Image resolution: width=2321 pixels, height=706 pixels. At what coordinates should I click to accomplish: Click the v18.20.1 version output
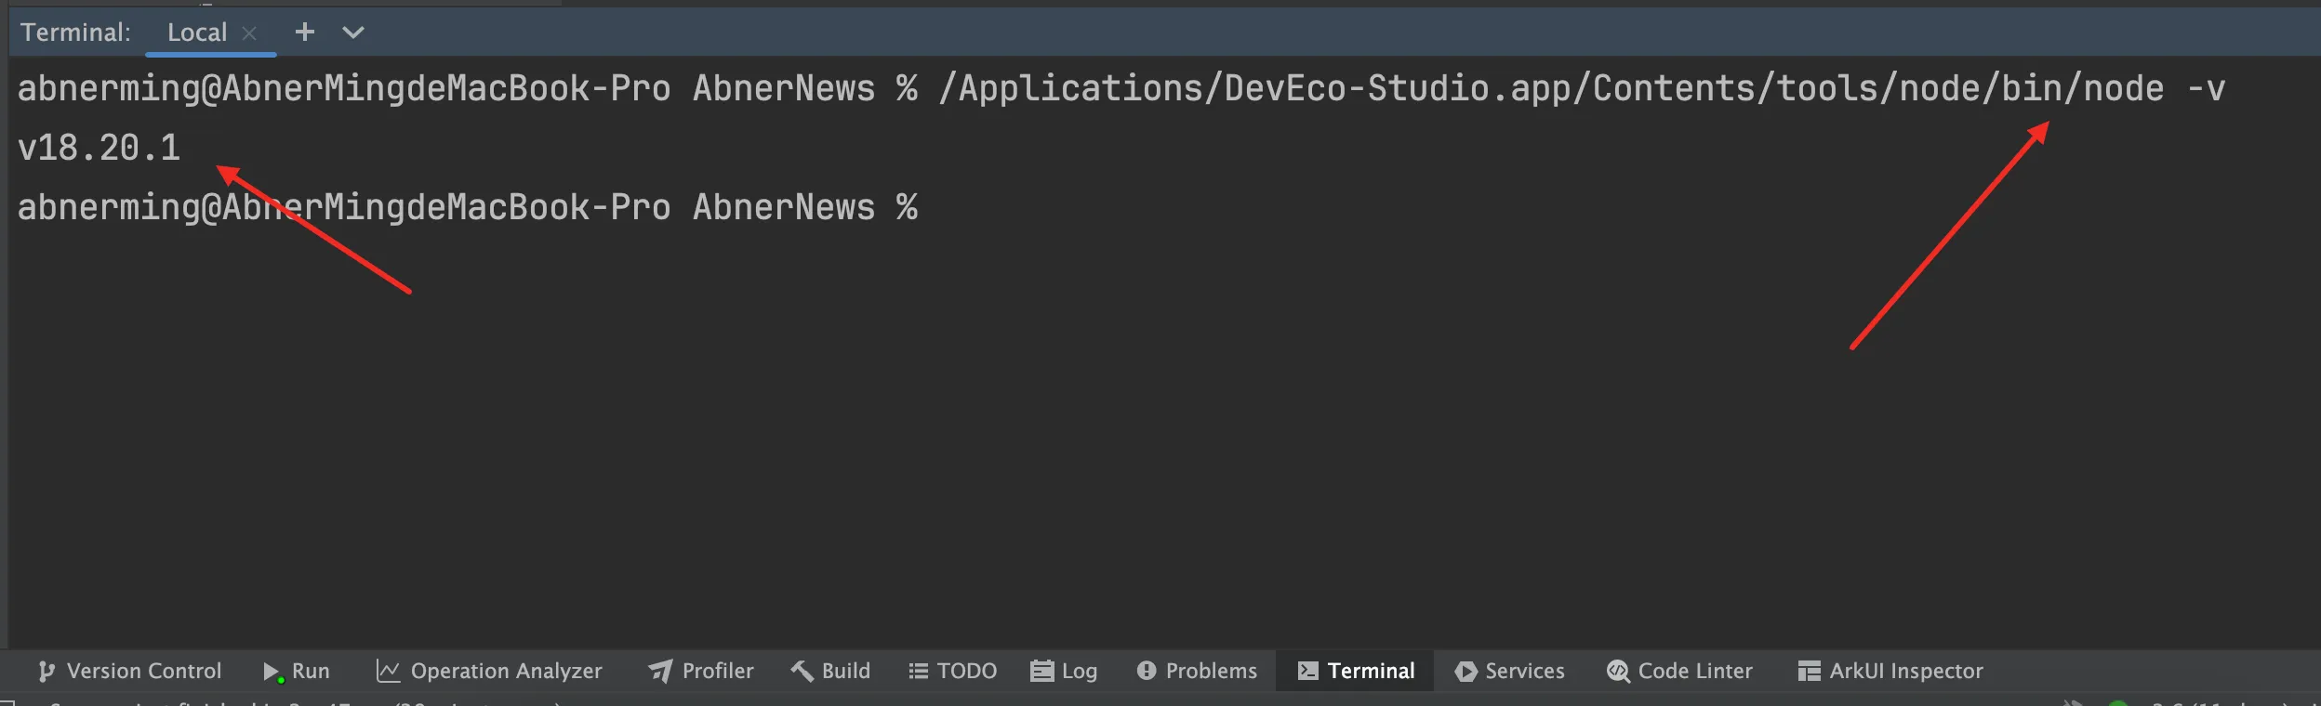(99, 148)
